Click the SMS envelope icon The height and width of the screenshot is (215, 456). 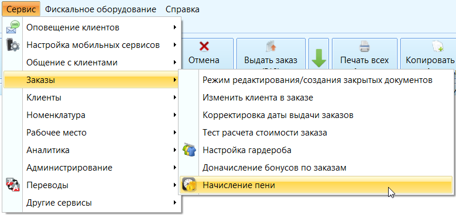click(12, 27)
